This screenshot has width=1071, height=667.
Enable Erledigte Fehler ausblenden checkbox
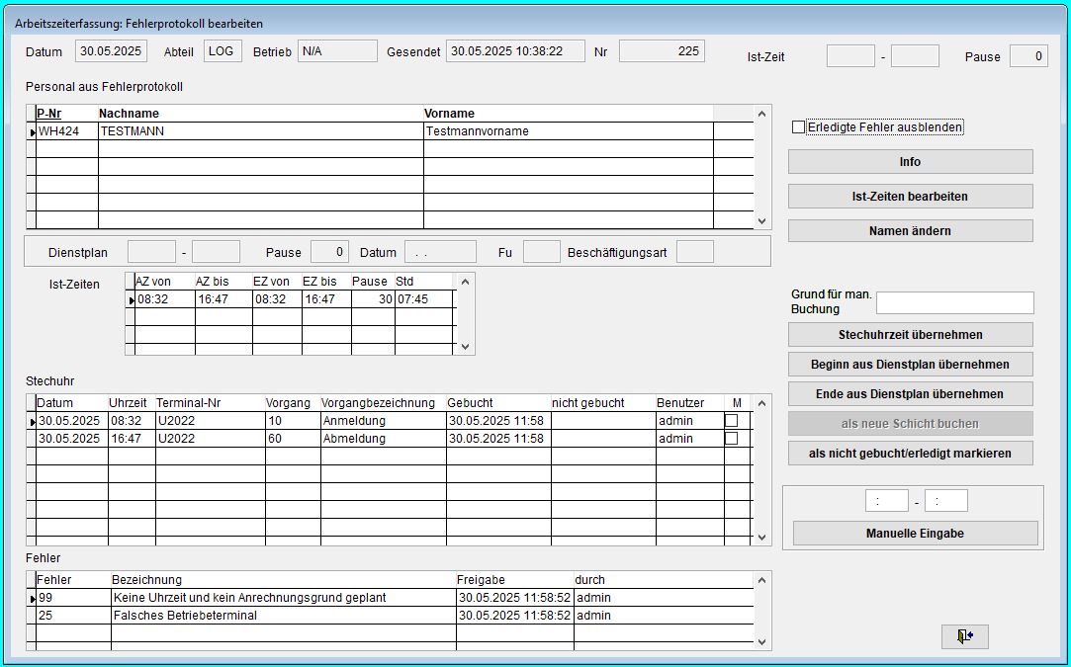point(798,127)
